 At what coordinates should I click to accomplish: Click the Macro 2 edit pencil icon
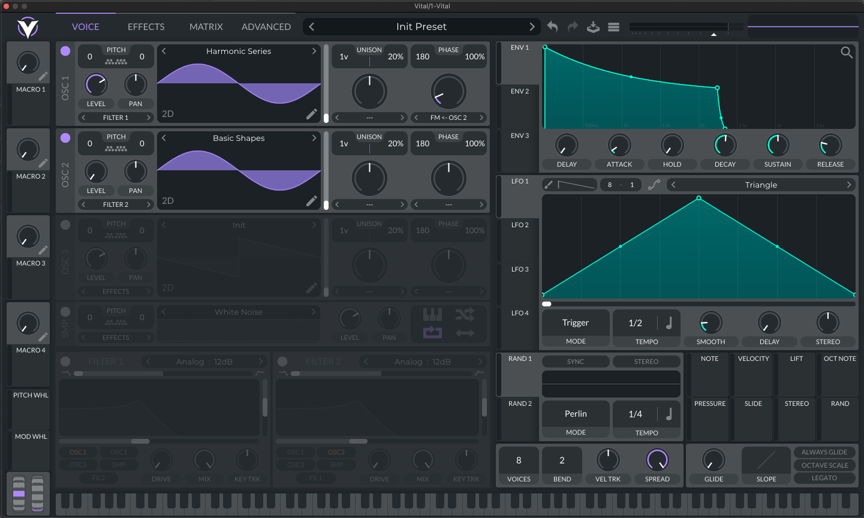43,163
